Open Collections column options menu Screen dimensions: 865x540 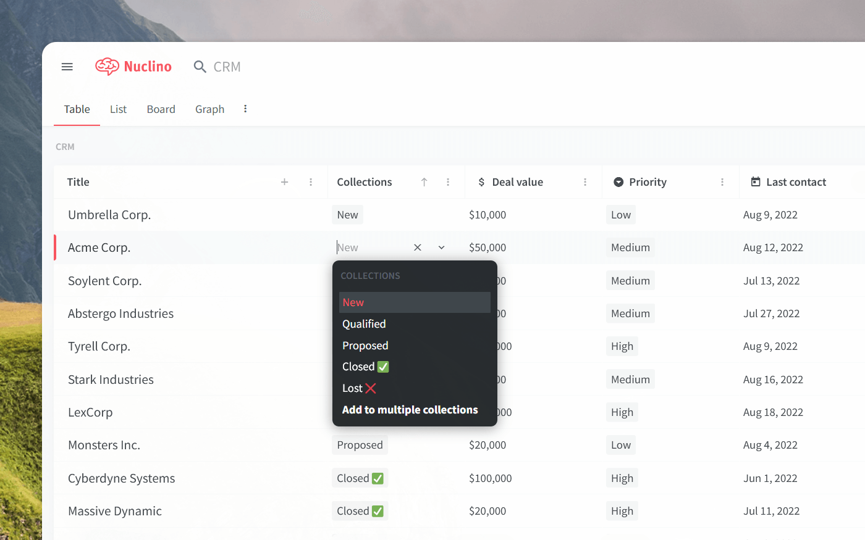pyautogui.click(x=448, y=182)
